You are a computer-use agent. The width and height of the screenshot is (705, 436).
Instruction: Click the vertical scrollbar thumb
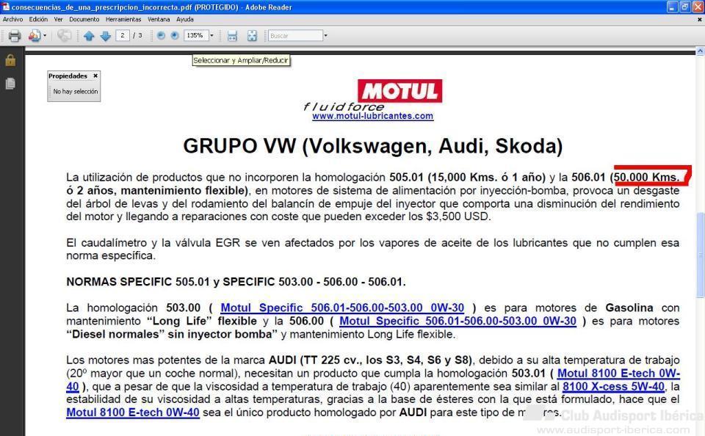coord(700,255)
